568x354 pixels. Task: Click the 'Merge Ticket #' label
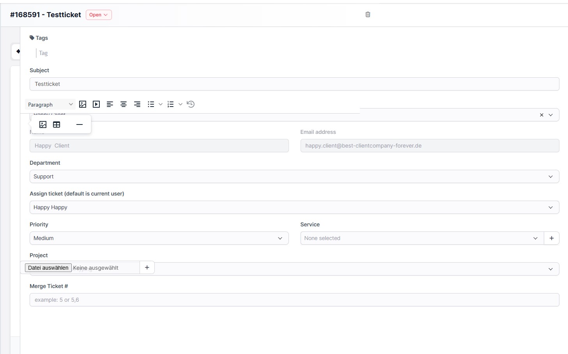coord(49,286)
